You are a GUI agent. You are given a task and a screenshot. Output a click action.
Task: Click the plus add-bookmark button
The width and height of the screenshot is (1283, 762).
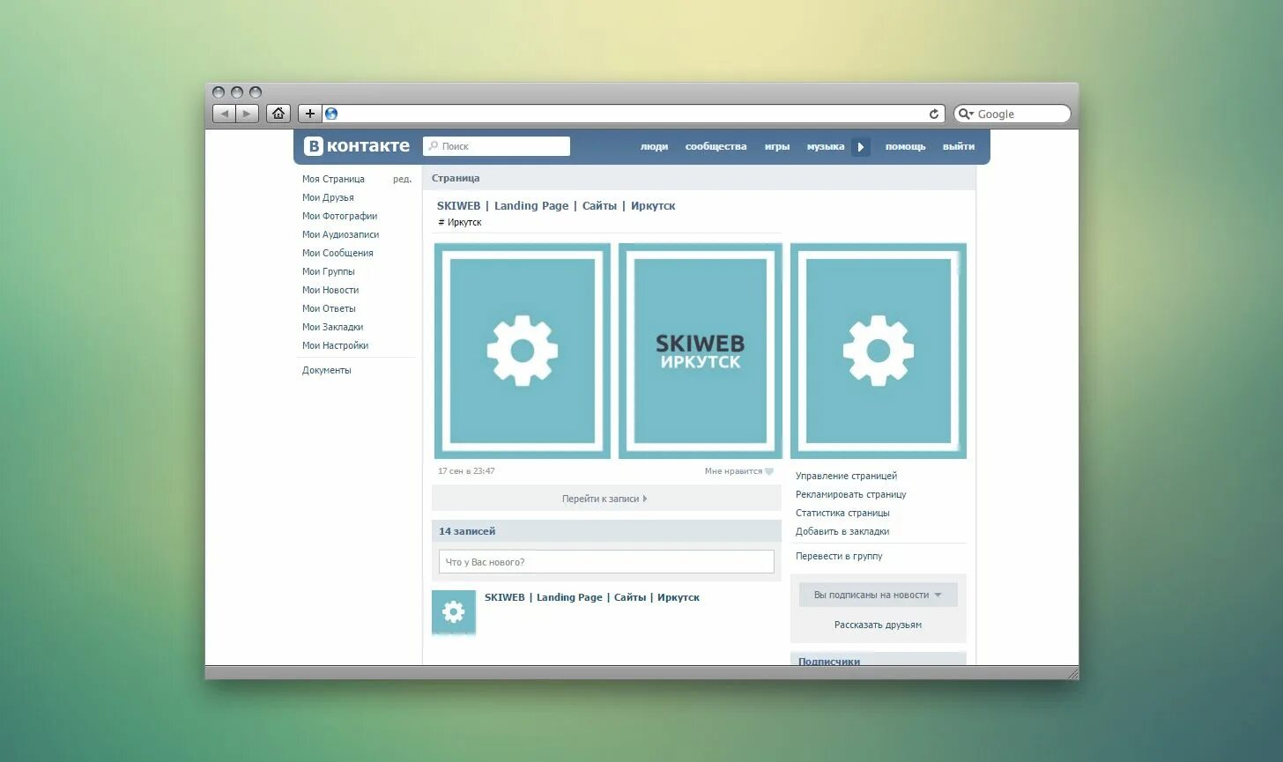point(309,114)
